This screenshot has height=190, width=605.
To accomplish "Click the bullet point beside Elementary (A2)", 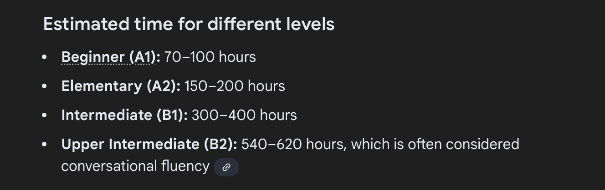I will pyautogui.click(x=44, y=86).
